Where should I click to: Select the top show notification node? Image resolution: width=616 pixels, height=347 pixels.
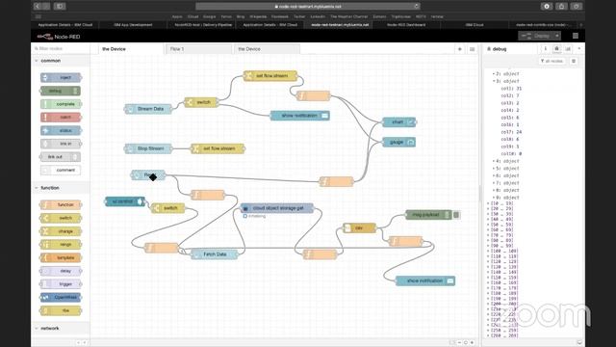coord(299,116)
